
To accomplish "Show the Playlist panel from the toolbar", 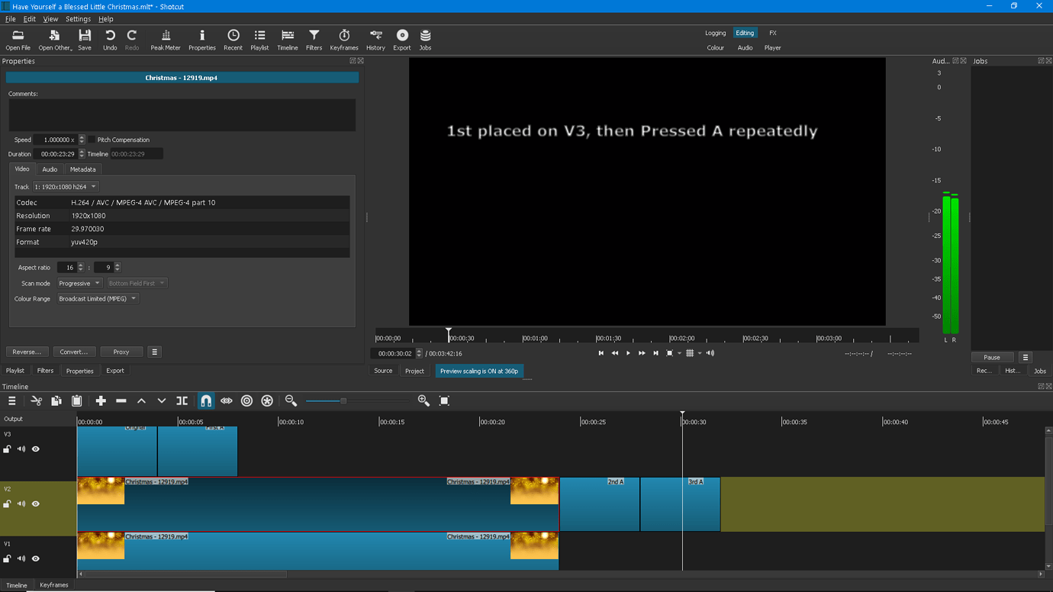I will coord(259,40).
